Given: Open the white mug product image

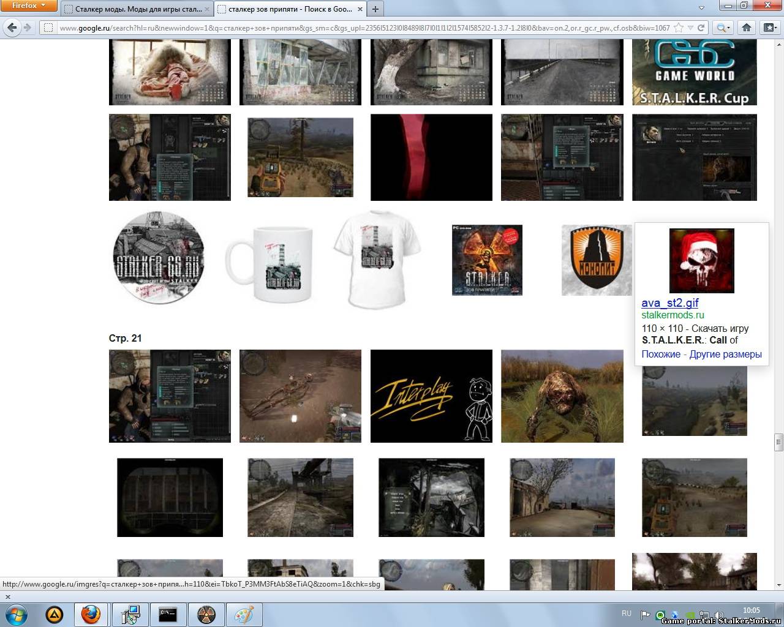Looking at the screenshot, I should point(268,263).
